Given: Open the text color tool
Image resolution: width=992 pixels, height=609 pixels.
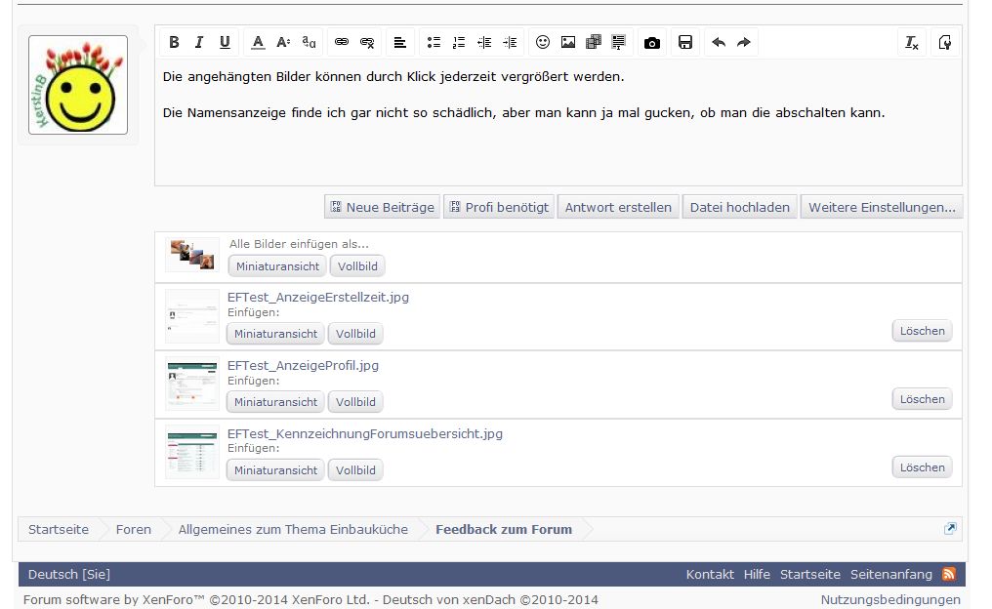Looking at the screenshot, I should (257, 42).
